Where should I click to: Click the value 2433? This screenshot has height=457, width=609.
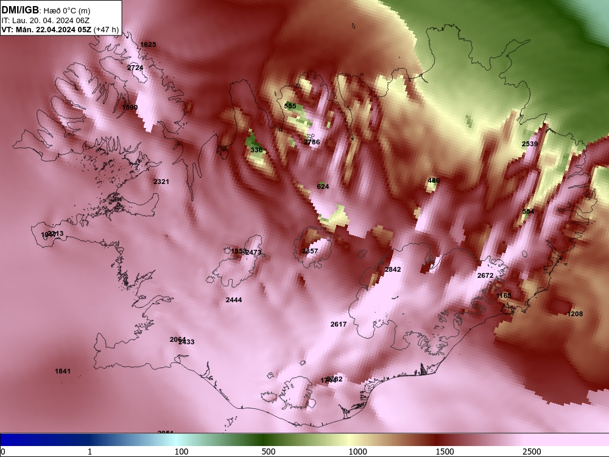pyautogui.click(x=188, y=342)
